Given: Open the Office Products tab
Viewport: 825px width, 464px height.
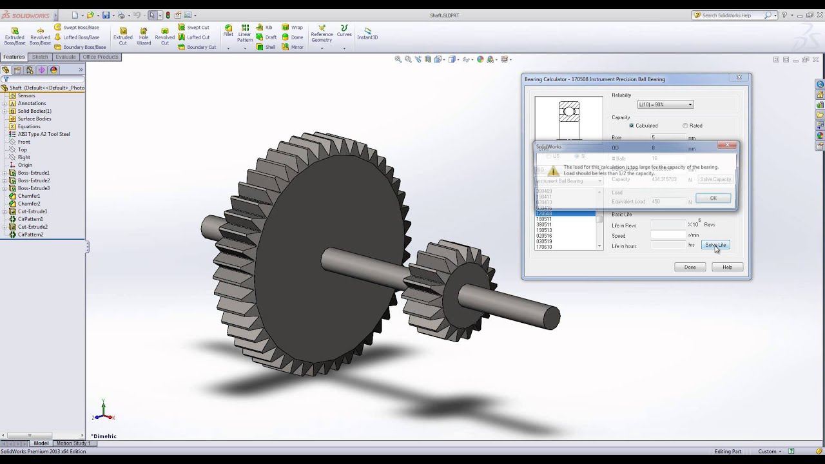Looking at the screenshot, I should [x=101, y=57].
